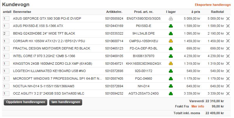Remove CORSAIR HX 1050W PSU row
Viewport: 234px width, 118px height.
tap(228, 41)
